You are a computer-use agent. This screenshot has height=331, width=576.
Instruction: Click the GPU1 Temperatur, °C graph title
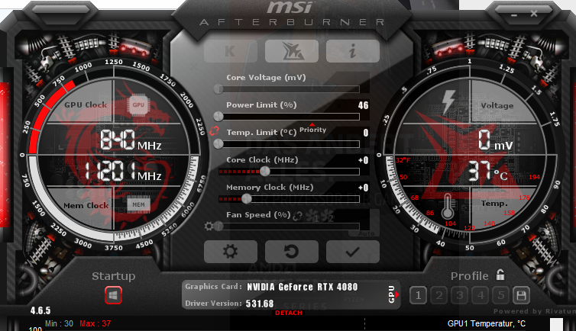(x=487, y=323)
